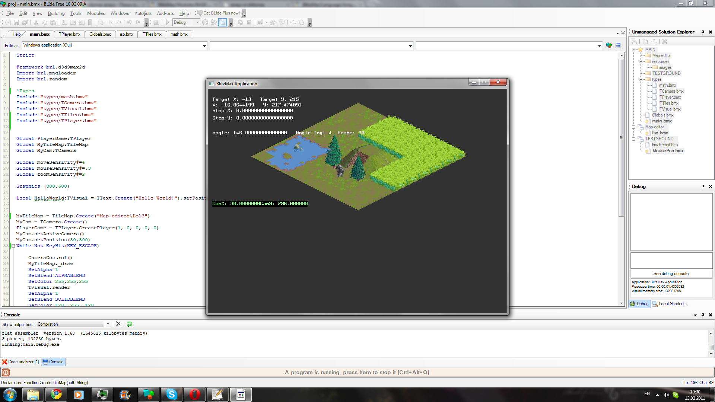715x402 pixels.
Task: Open the Build as application type dropdown
Action: point(204,46)
